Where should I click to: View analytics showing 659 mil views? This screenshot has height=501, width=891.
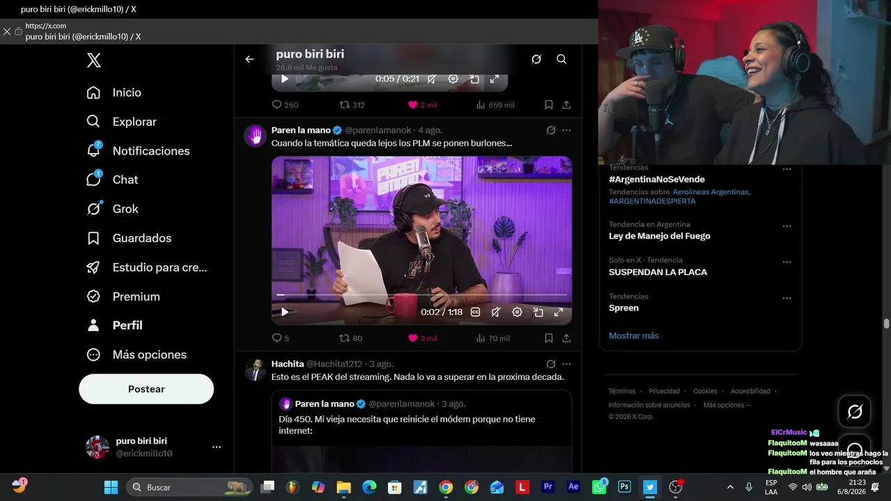[x=495, y=105]
